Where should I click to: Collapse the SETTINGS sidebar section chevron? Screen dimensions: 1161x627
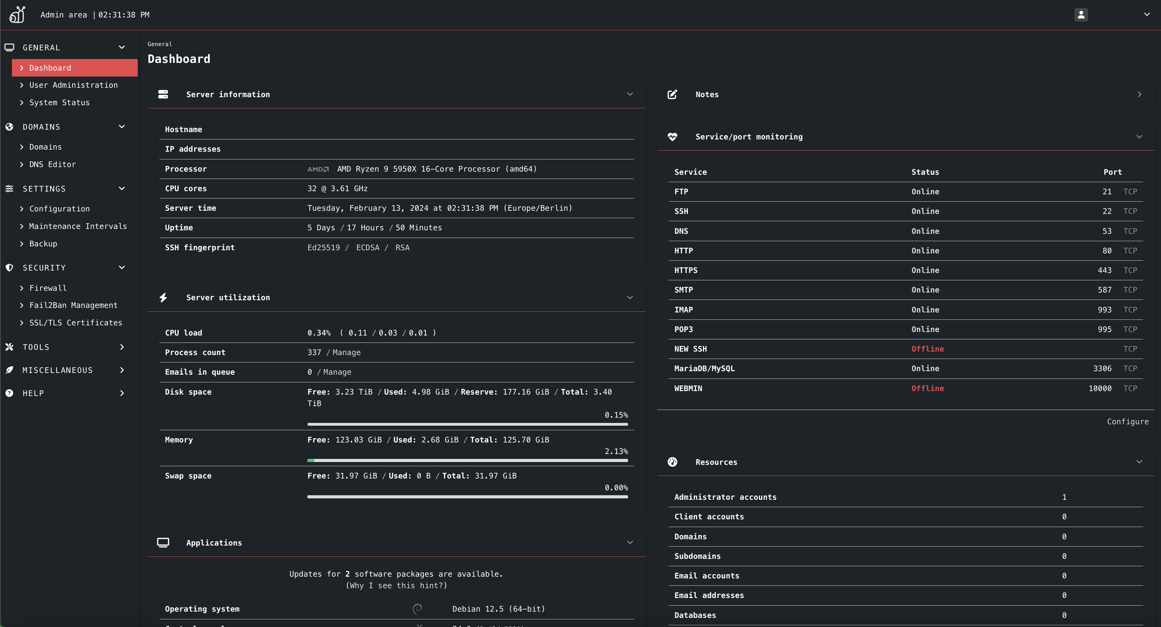click(122, 188)
